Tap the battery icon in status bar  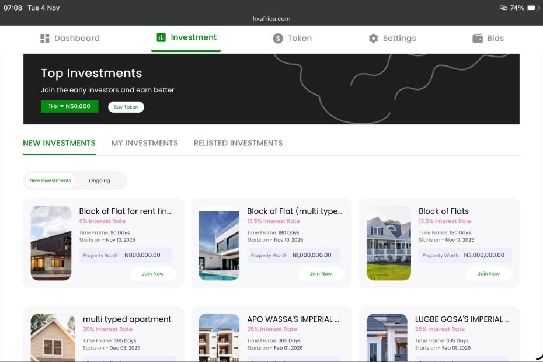(x=532, y=8)
